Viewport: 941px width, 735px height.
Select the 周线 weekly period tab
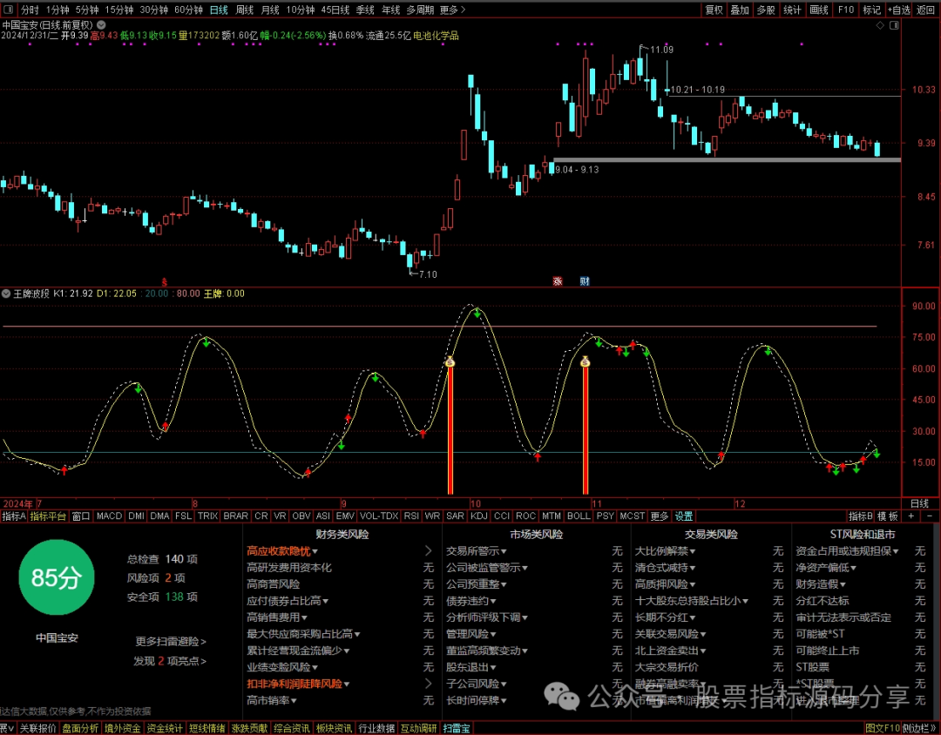[245, 10]
